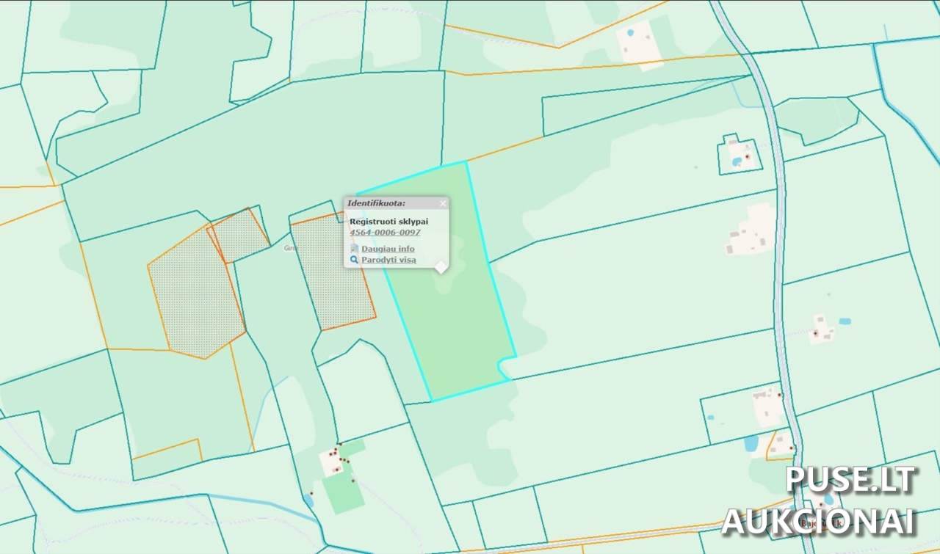Click the Registruoti sklypai heading
Image resolution: width=940 pixels, height=554 pixels.
tap(388, 221)
